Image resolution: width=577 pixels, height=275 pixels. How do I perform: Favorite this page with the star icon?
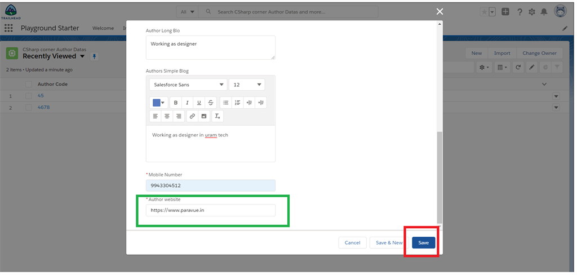point(484,12)
